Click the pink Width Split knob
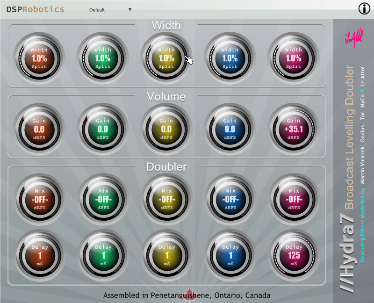This screenshot has width=374, height=303. [x=294, y=58]
